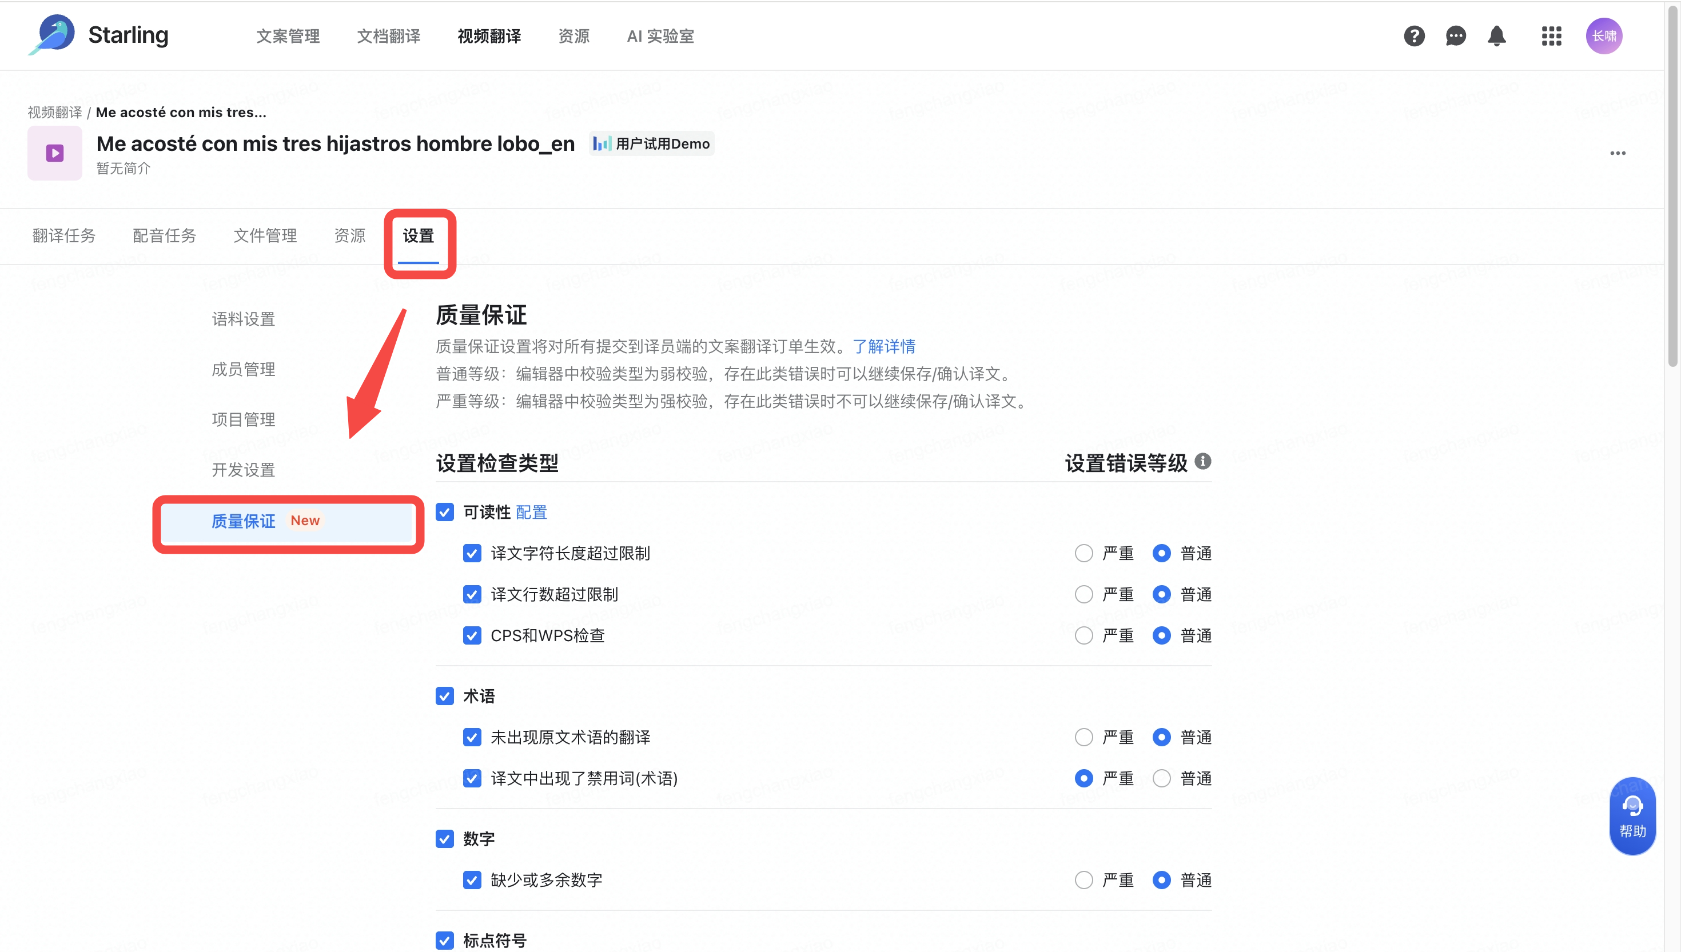Select 开发设置 in the sidebar
Image resolution: width=1681 pixels, height=952 pixels.
pyautogui.click(x=244, y=470)
